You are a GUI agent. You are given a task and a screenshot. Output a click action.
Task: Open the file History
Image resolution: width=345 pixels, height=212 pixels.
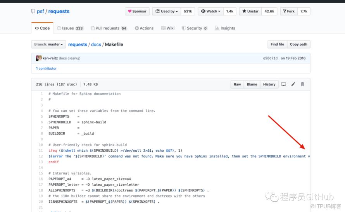269,84
